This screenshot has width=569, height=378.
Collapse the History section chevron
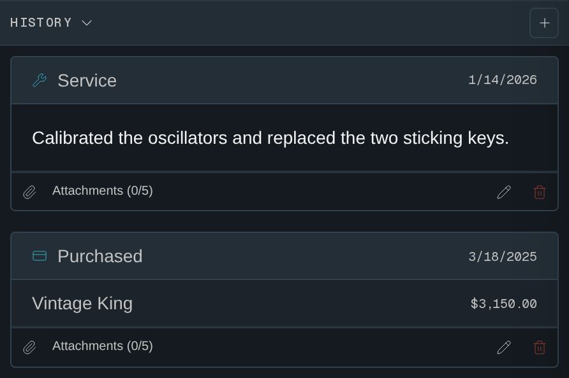pyautogui.click(x=87, y=23)
